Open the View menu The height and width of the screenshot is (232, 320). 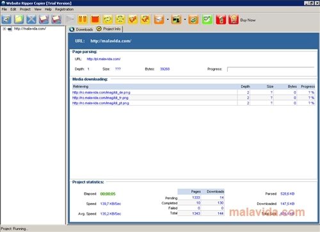click(38, 10)
